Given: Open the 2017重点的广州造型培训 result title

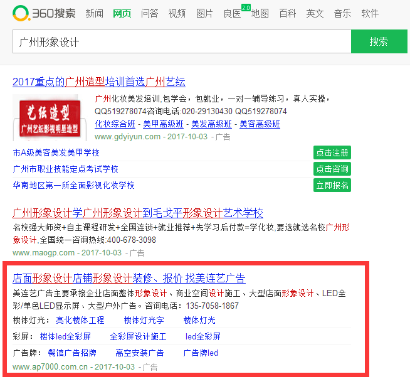Looking at the screenshot, I should point(99,82).
